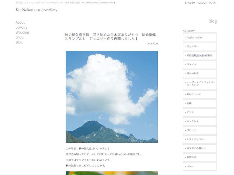Open the About menu item
The image size is (234, 175).
(20, 22)
